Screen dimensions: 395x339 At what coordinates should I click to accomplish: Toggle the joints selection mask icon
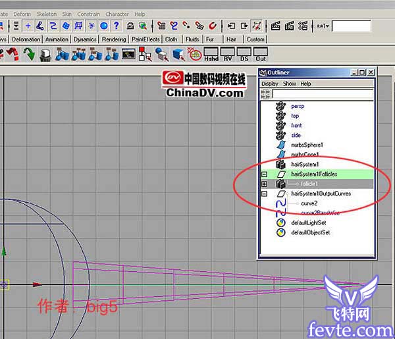point(40,26)
